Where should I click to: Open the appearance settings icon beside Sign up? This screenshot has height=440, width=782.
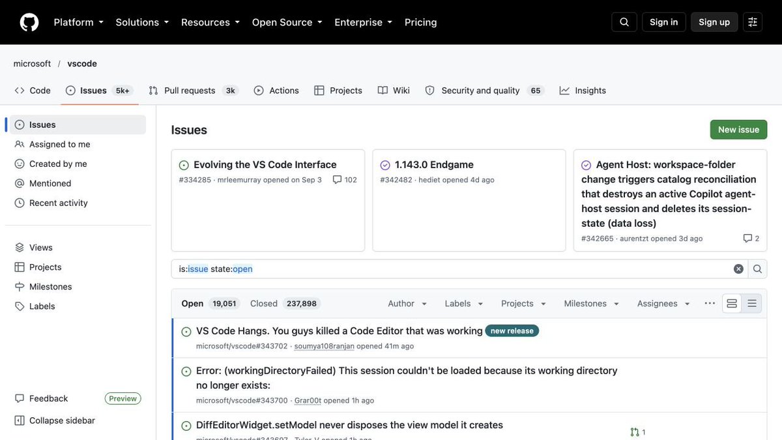click(x=753, y=22)
